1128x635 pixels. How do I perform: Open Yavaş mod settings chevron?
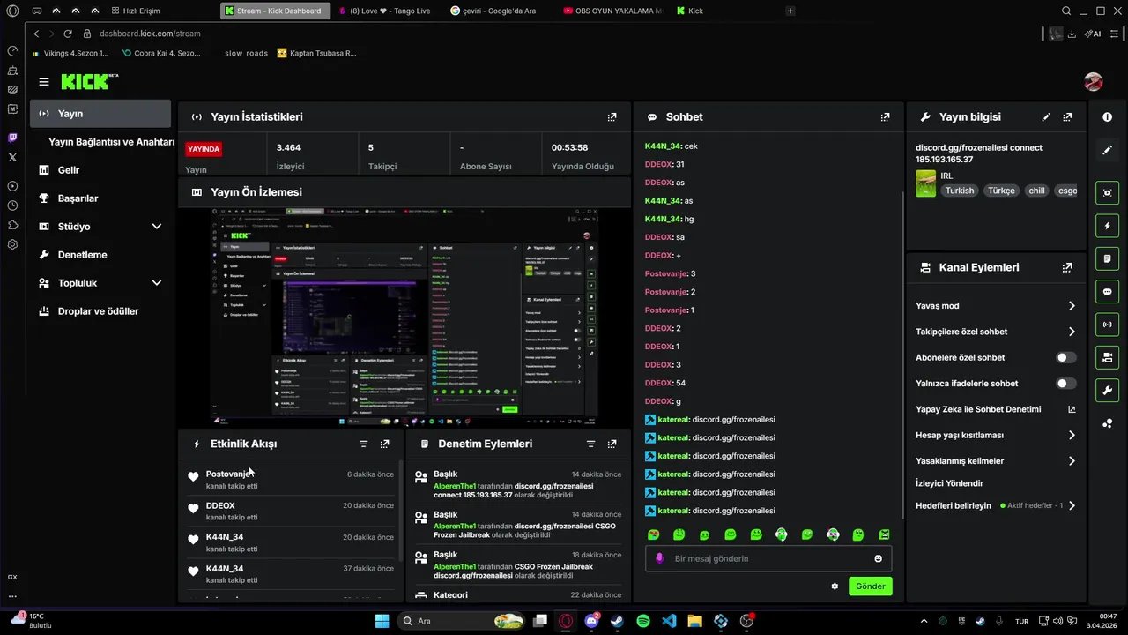pos(1072,306)
